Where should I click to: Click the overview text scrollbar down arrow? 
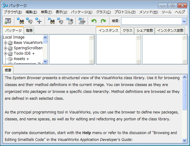click(x=185, y=140)
